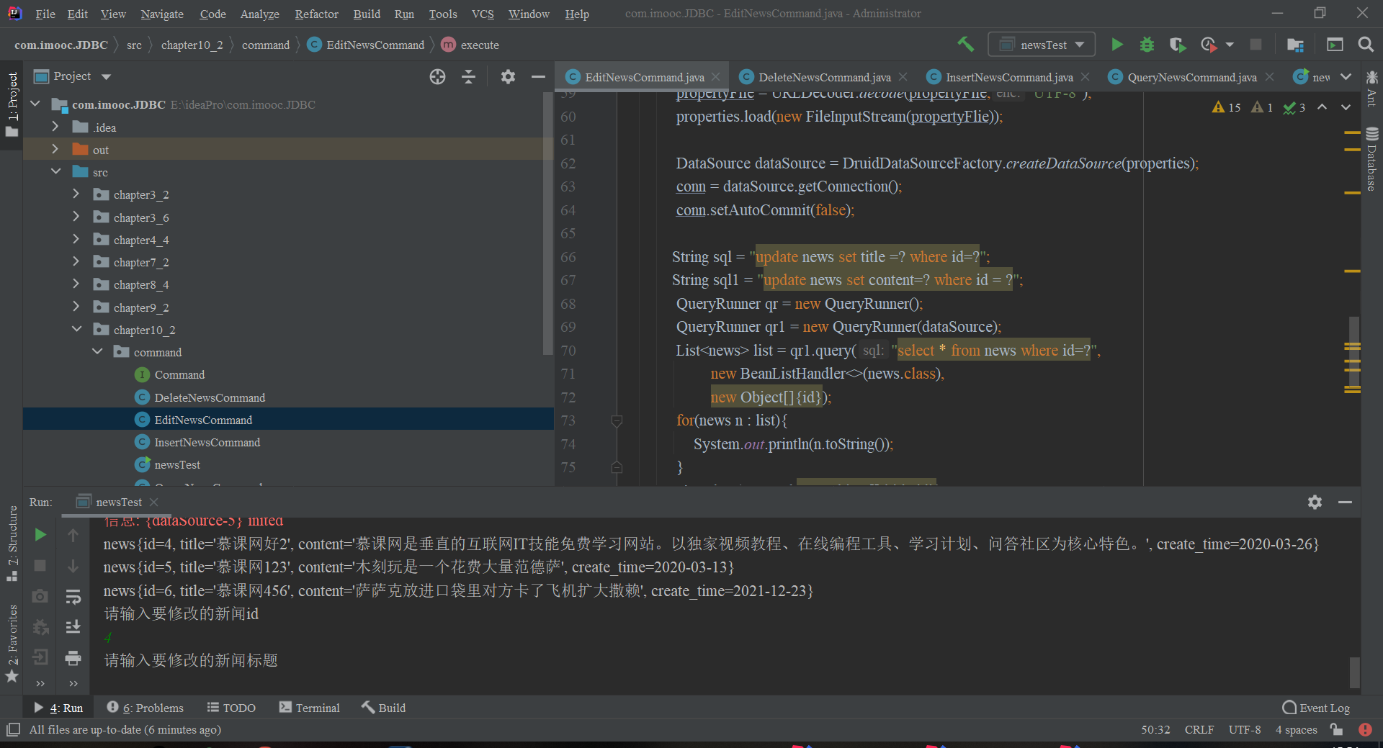
Task: Open the VCS menu
Action: 483,14
